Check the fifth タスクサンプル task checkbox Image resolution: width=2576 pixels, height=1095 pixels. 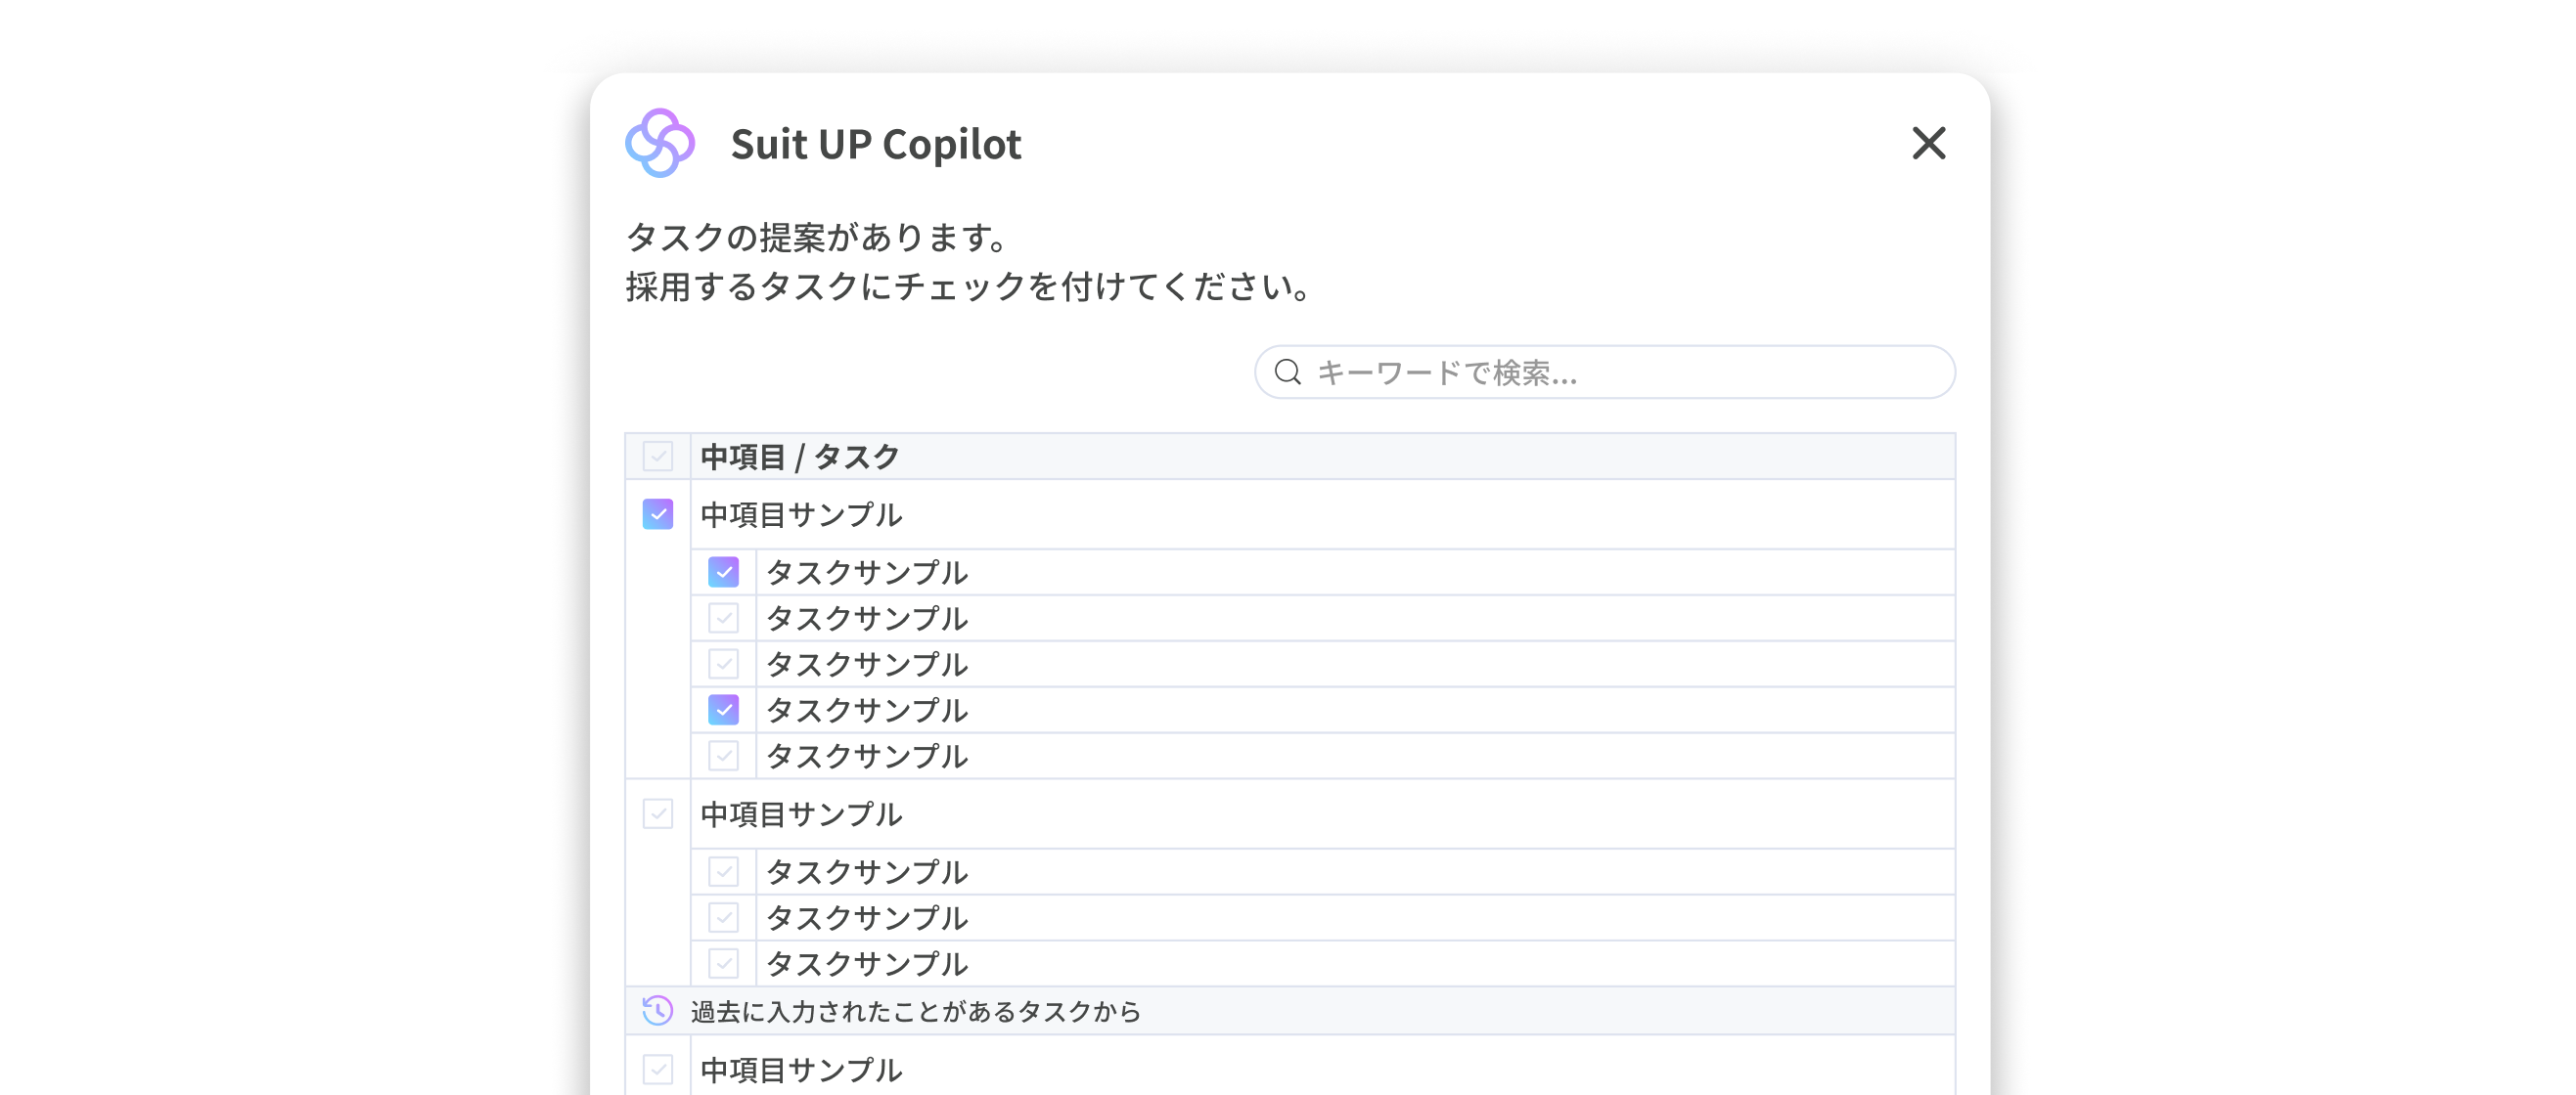(x=723, y=757)
